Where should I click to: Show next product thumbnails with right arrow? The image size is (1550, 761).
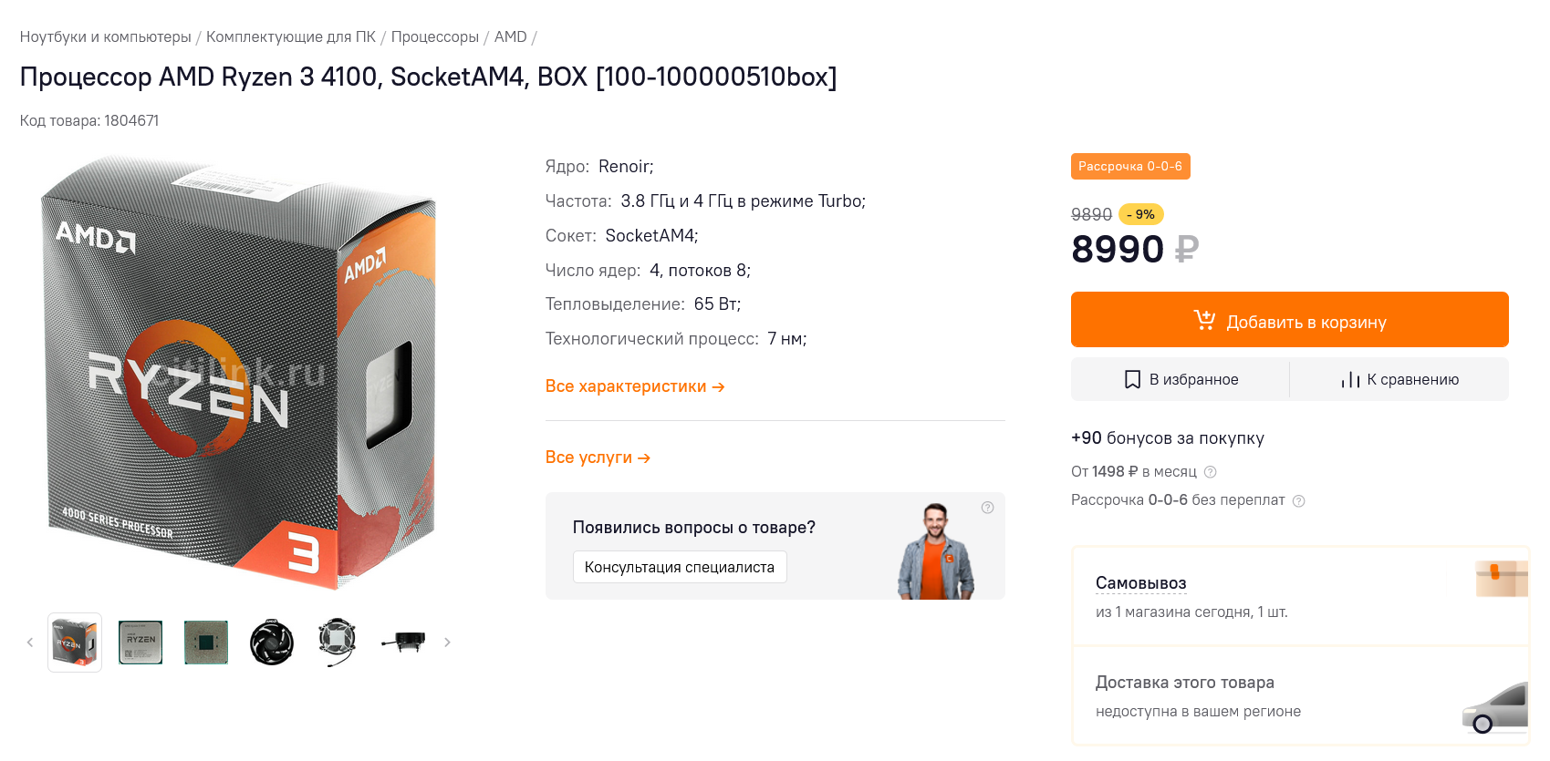click(447, 643)
